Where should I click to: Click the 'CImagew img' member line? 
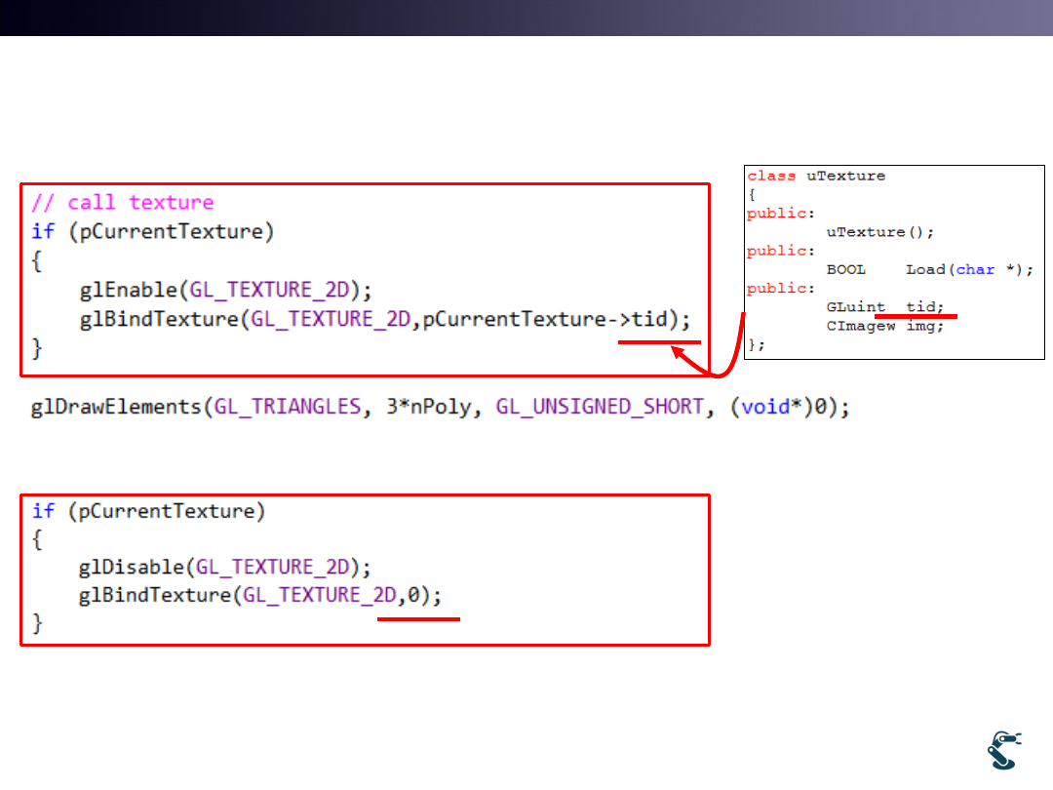(x=884, y=325)
